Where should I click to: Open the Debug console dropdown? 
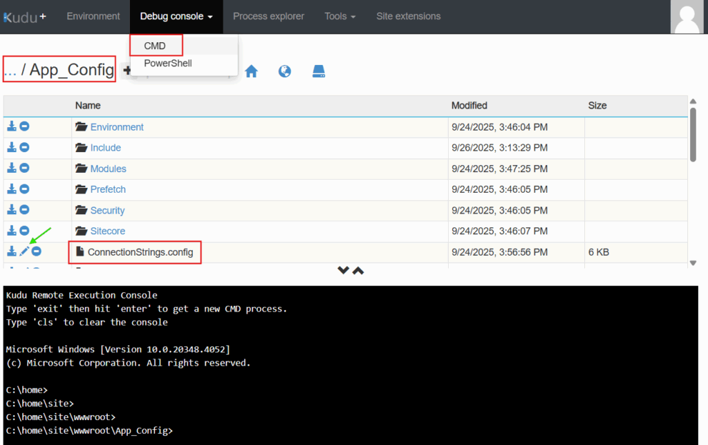(x=176, y=16)
